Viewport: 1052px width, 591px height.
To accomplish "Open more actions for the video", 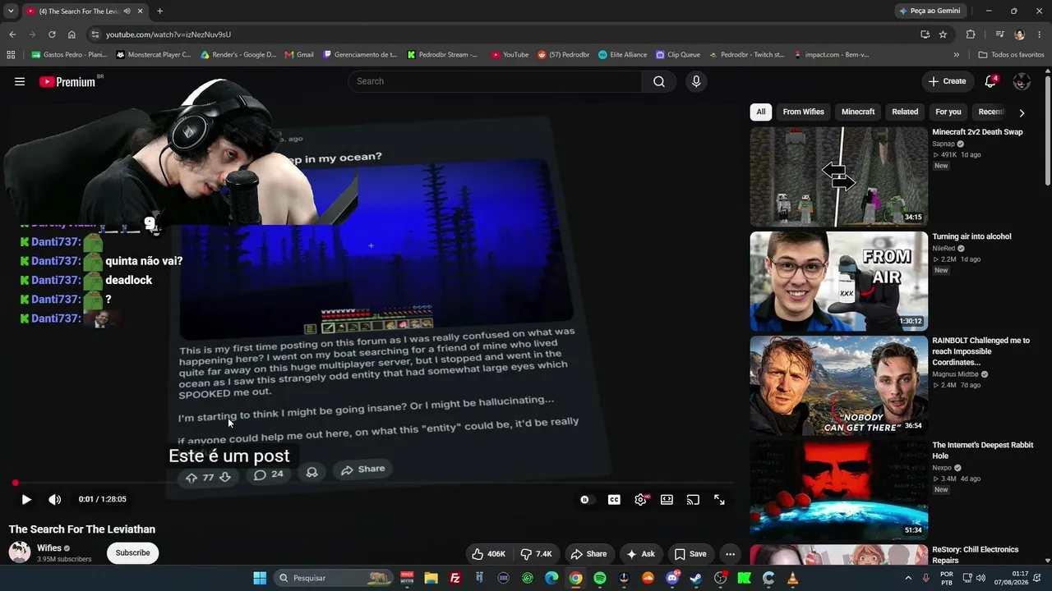I will point(730,554).
